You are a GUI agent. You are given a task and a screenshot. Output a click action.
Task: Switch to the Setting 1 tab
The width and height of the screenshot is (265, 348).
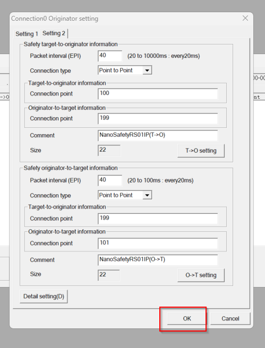click(x=27, y=34)
